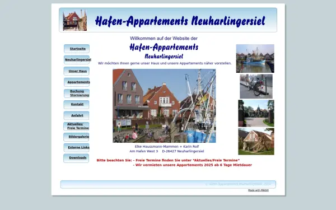The width and height of the screenshot is (336, 210).
Task: Click the 'Wir möchten Ihnen gerne' intro sentence
Action: (165, 63)
